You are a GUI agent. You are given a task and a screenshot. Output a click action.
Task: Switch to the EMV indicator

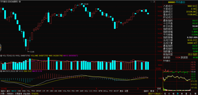click(60, 91)
